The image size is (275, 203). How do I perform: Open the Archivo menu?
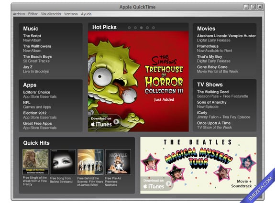point(19,14)
